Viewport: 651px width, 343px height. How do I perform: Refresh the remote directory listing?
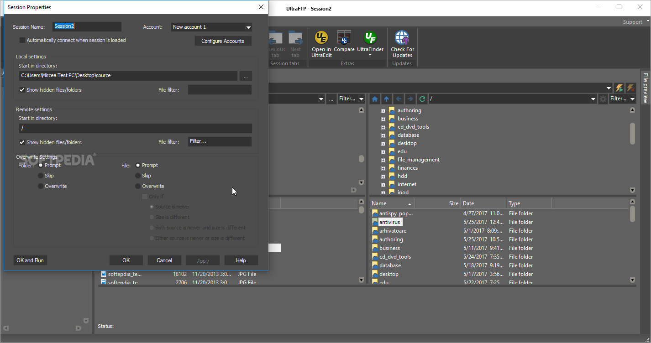coord(422,99)
